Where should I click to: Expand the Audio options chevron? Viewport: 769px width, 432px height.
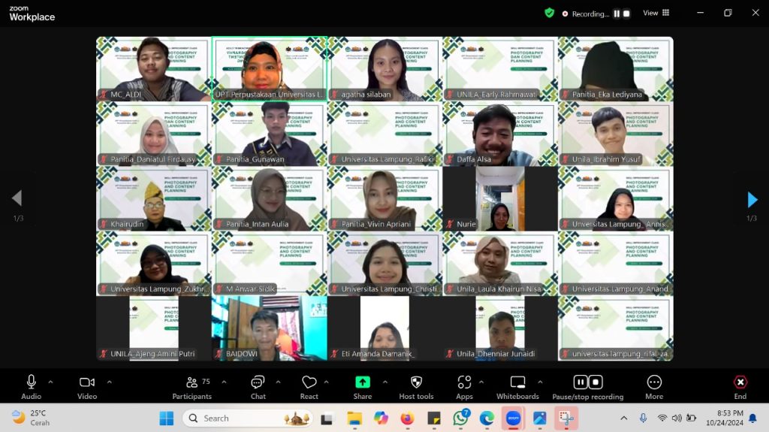[50, 381]
